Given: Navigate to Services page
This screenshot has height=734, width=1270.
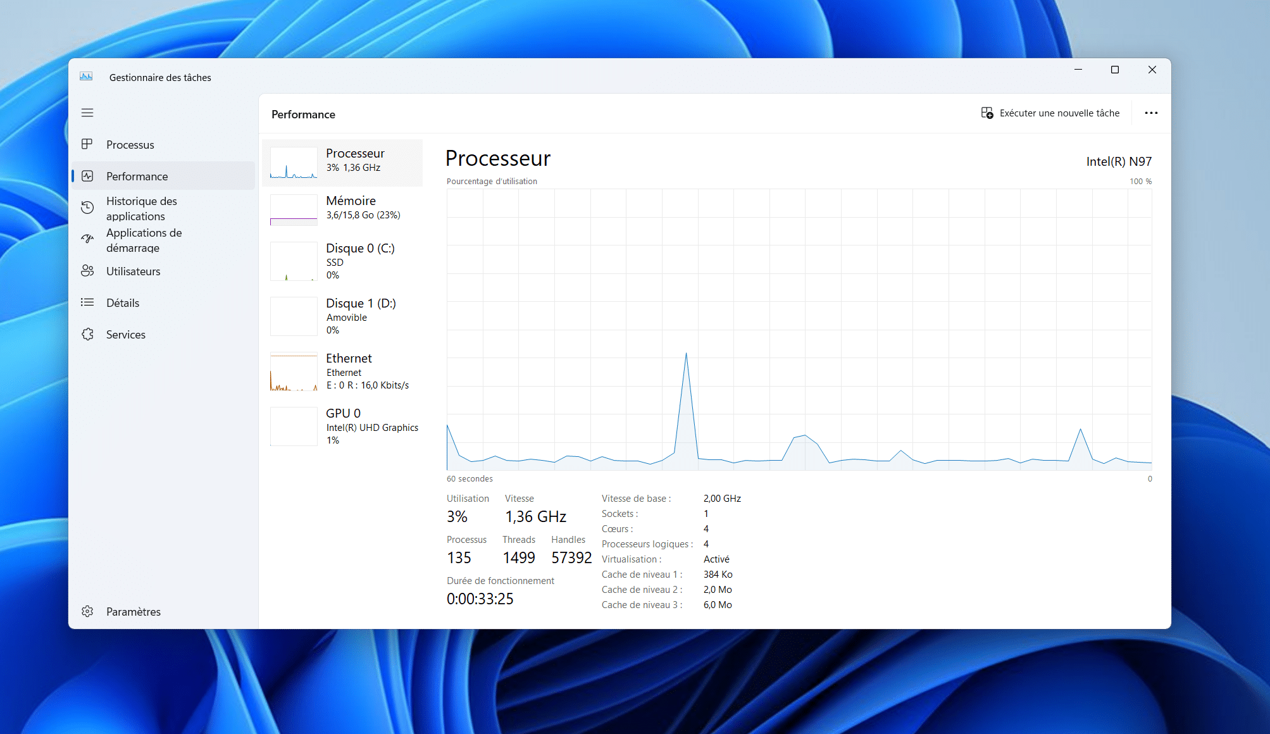Looking at the screenshot, I should [163, 334].
